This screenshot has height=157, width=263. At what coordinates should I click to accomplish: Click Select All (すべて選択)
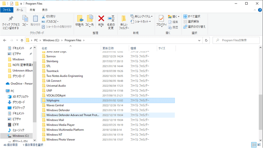point(192,16)
